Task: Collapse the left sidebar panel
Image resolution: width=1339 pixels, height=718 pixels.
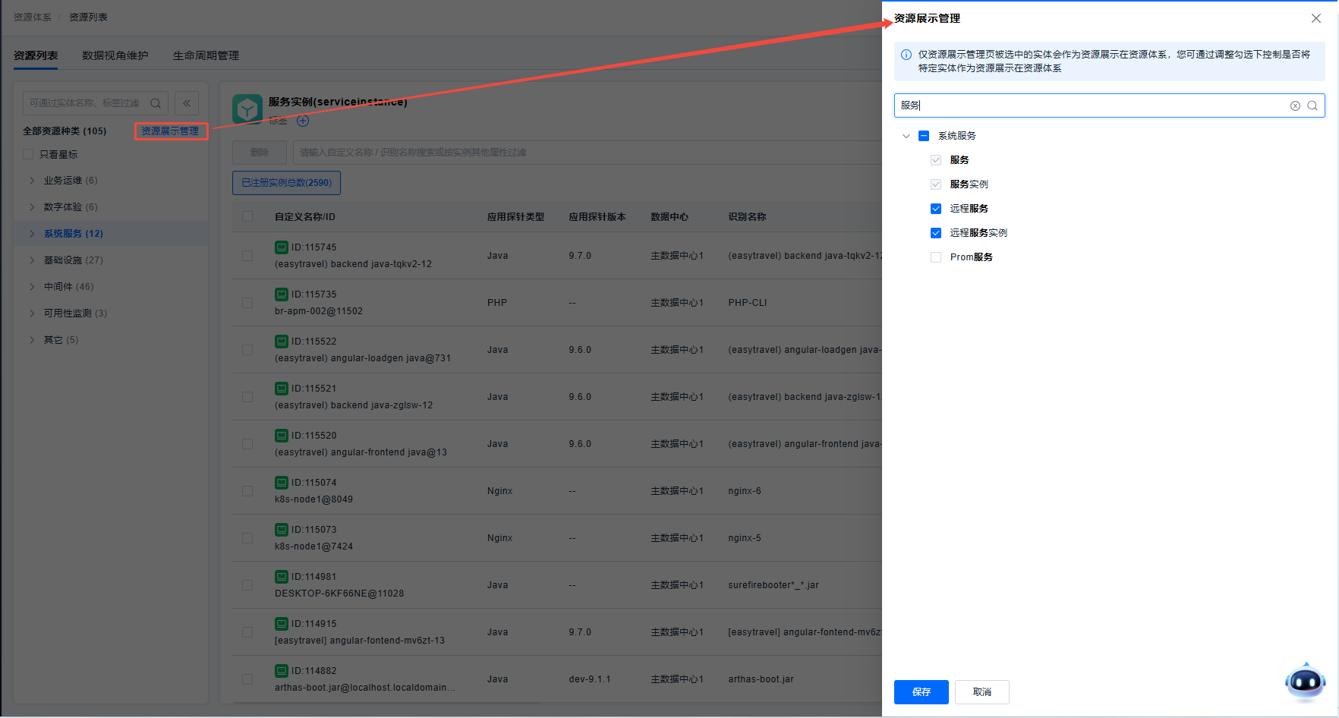Action: [187, 103]
